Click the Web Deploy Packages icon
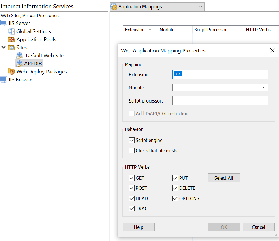This screenshot has width=279, height=241. click(12, 71)
